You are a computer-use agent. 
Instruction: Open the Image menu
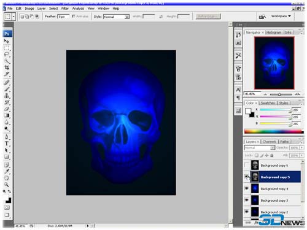click(x=29, y=9)
